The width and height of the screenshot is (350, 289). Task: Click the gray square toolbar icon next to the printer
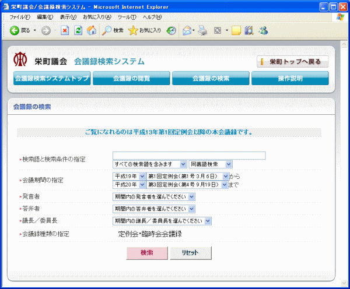click(x=218, y=30)
